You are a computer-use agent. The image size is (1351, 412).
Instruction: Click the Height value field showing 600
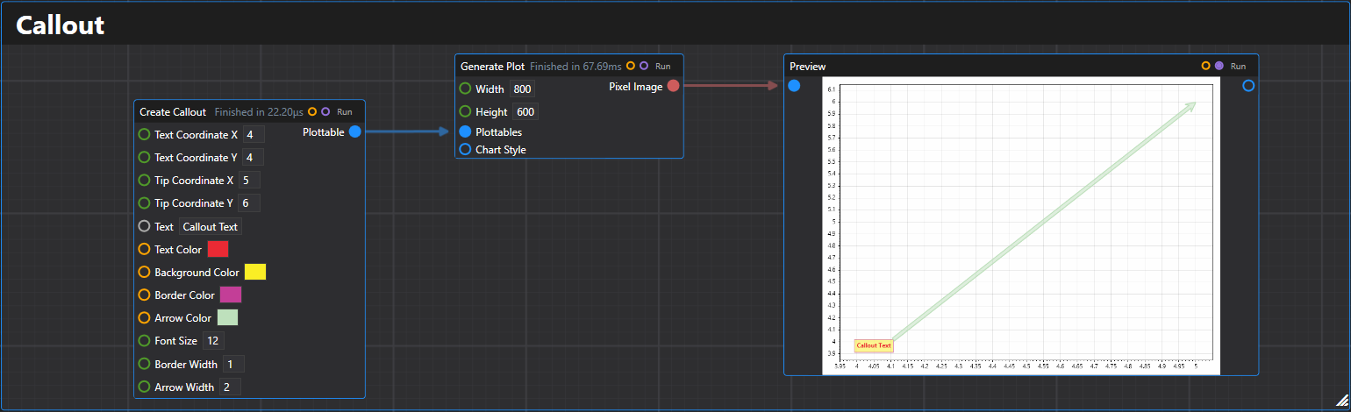pyautogui.click(x=525, y=112)
